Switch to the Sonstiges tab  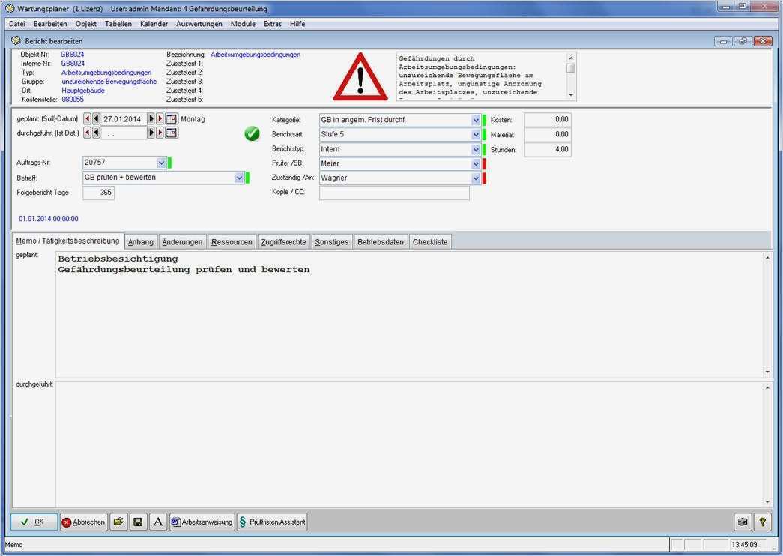pyautogui.click(x=332, y=242)
